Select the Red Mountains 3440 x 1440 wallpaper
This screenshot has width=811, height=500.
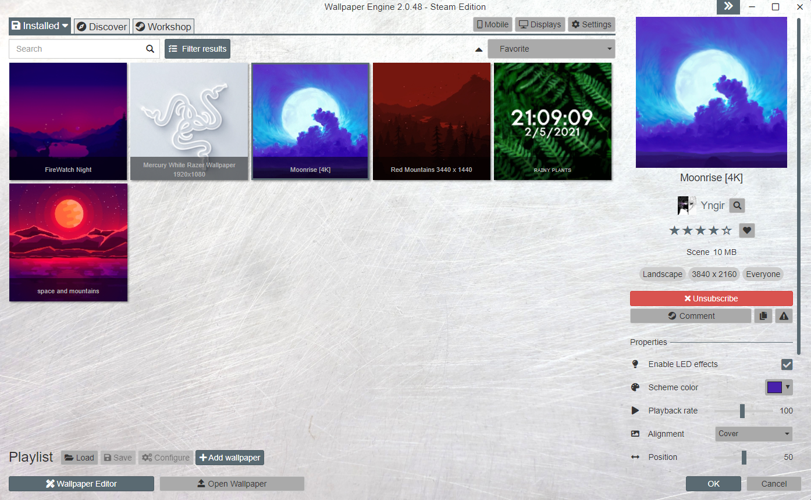432,121
